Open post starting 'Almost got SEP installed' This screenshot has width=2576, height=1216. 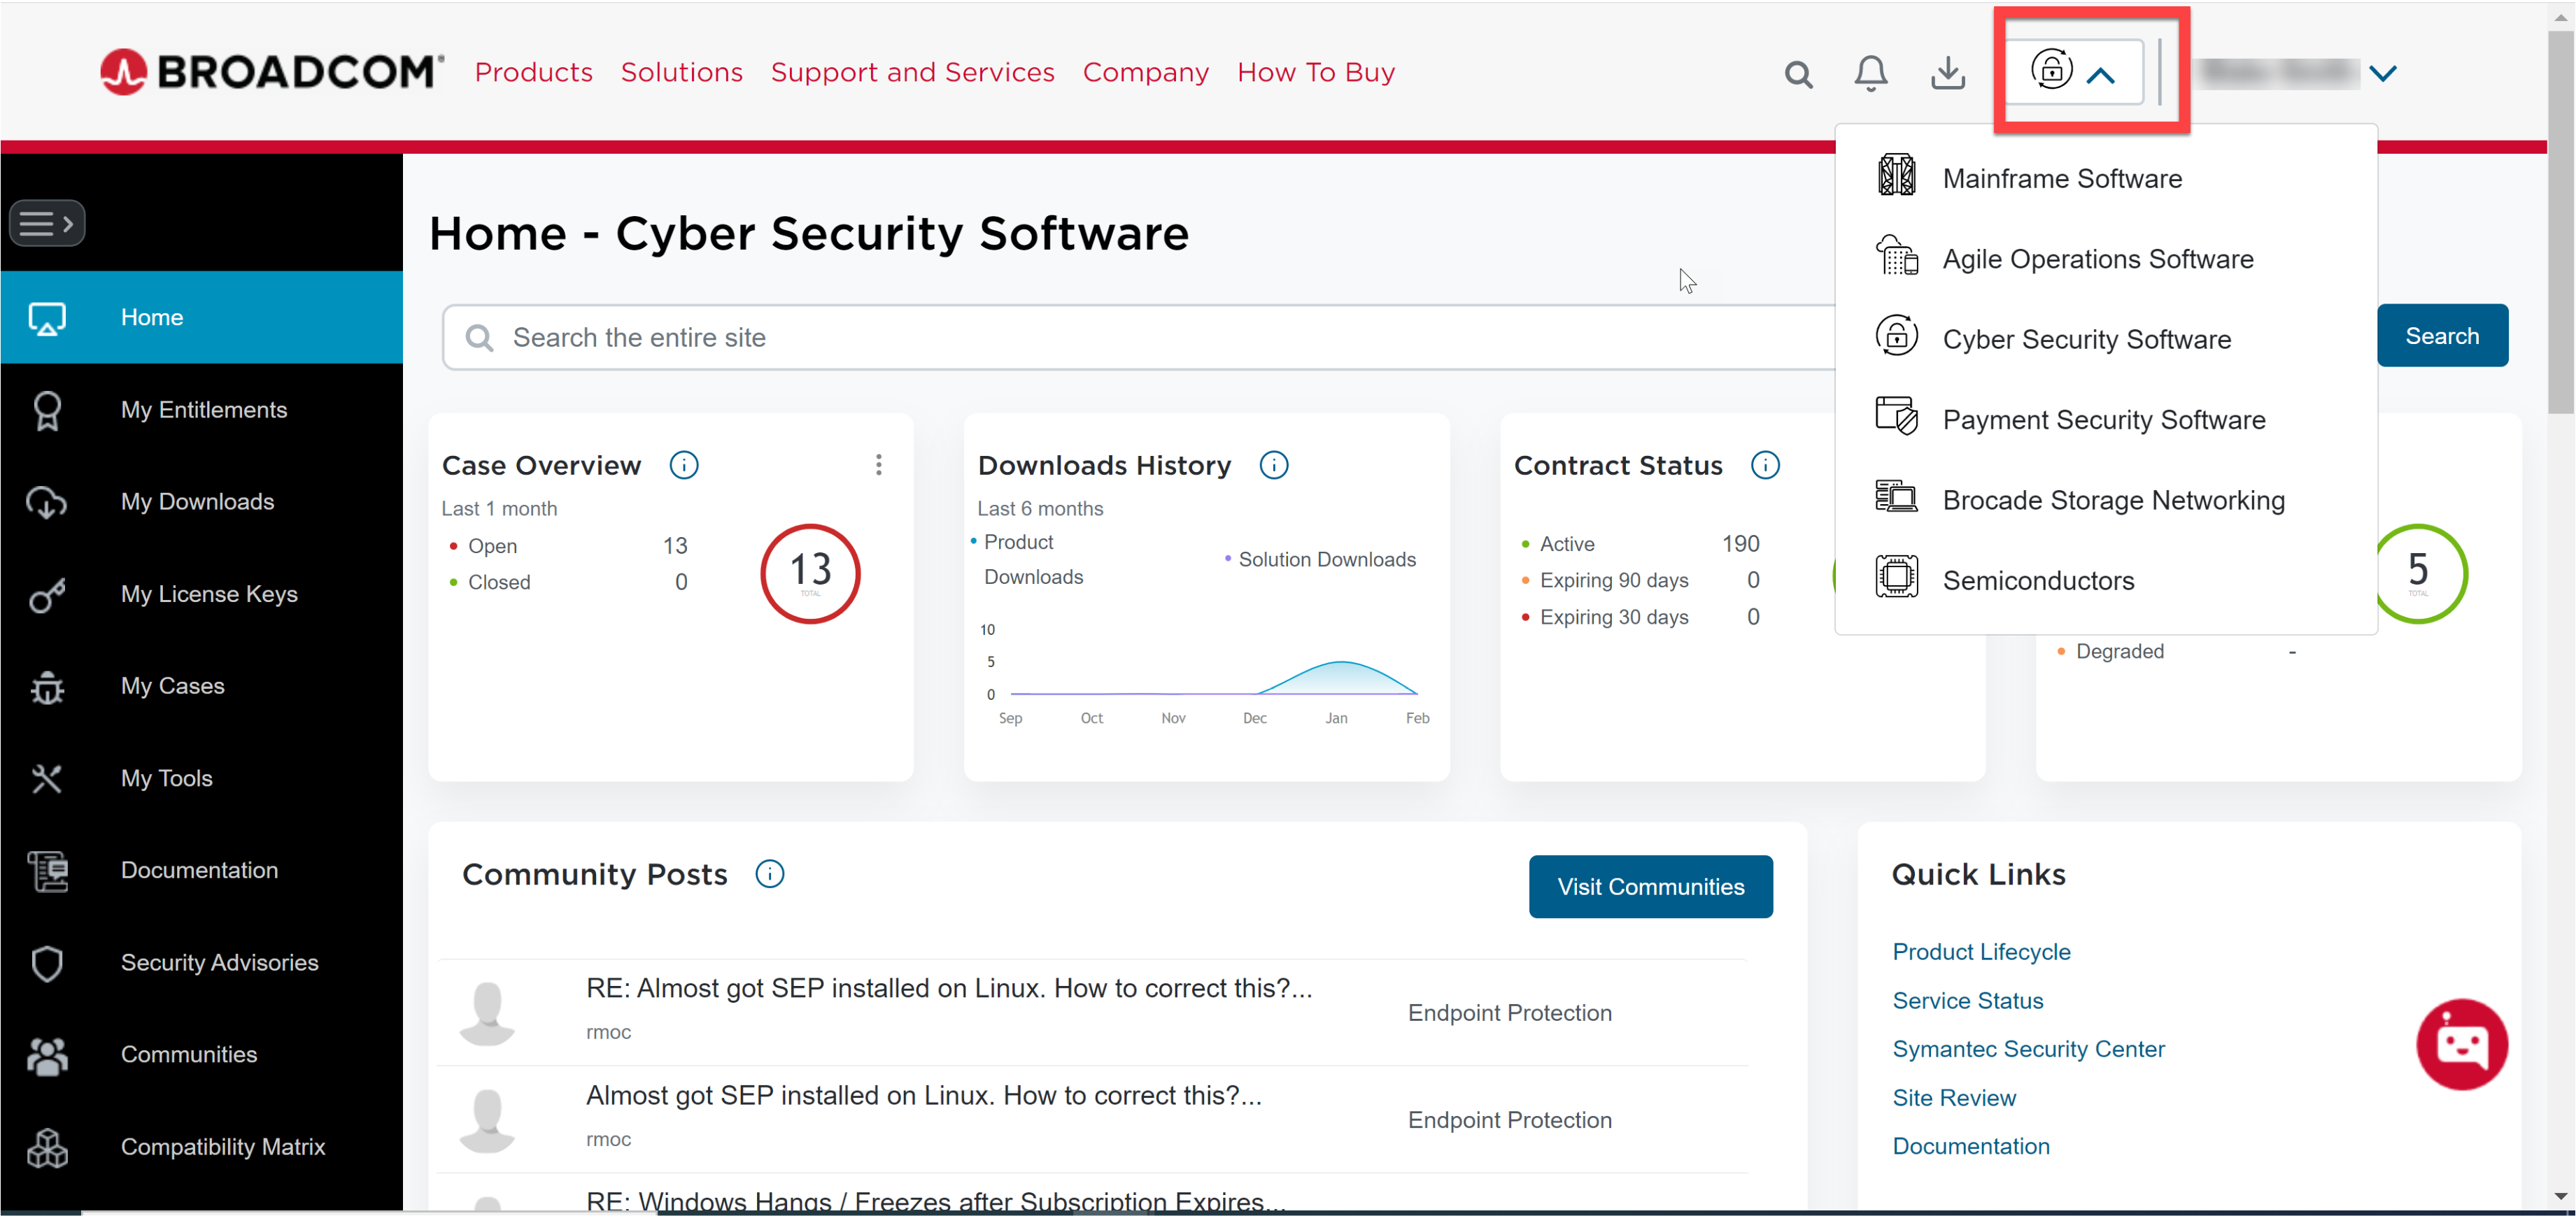click(x=923, y=1095)
